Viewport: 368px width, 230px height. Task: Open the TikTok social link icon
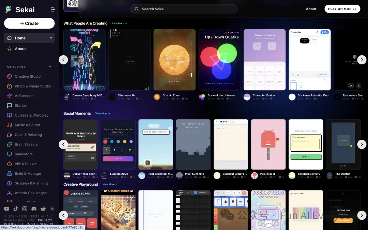(16, 209)
